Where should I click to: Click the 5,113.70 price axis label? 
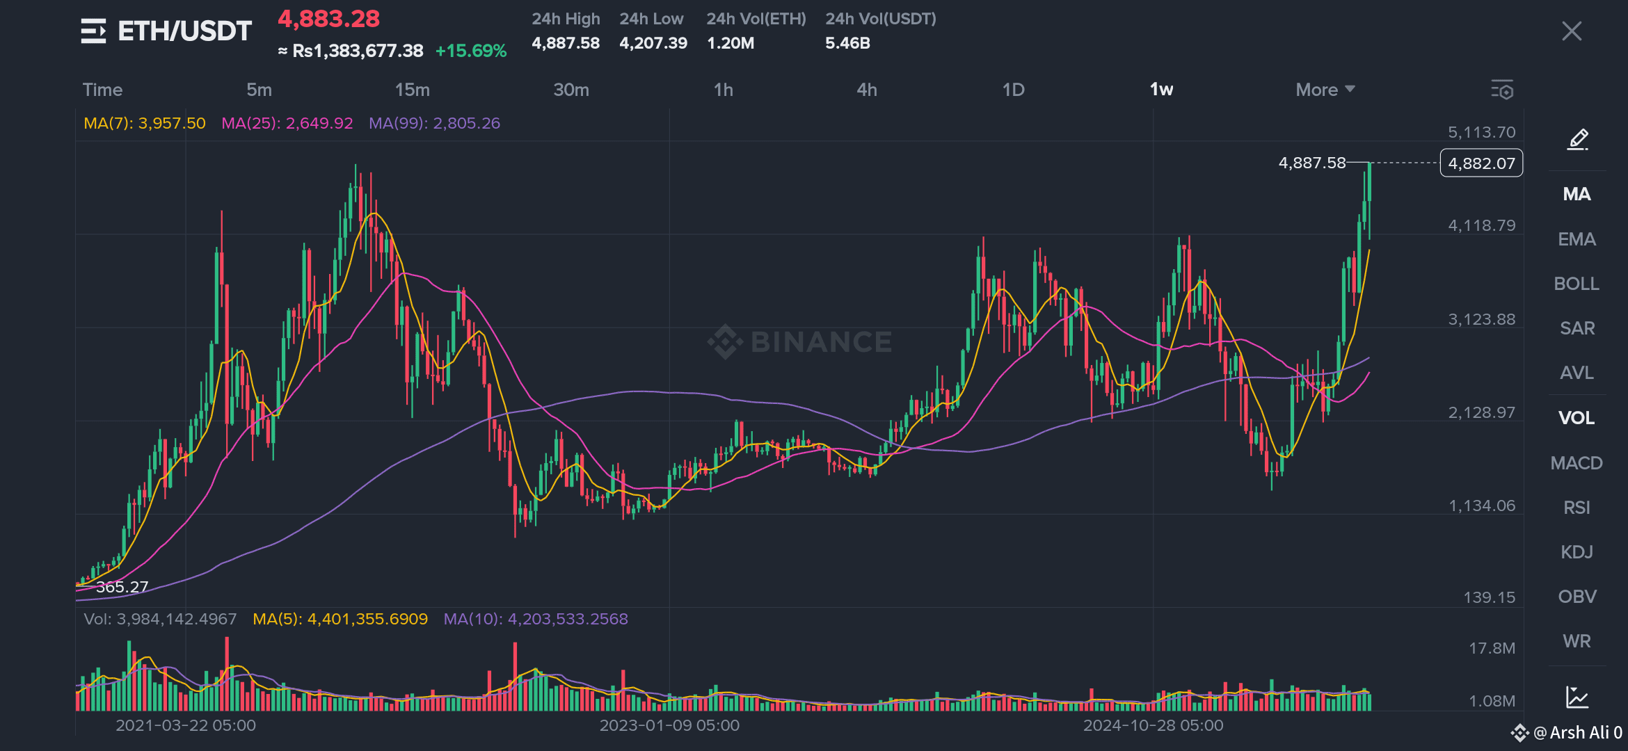coord(1481,132)
